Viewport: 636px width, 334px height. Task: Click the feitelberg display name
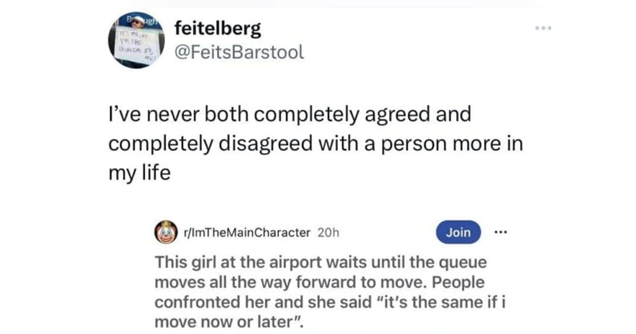[217, 29]
